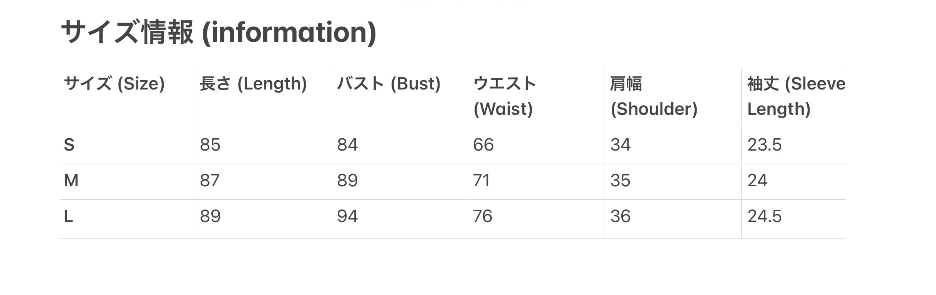Image resolution: width=936 pixels, height=295 pixels.
Task: Click waist value 71 in M row
Action: click(x=481, y=181)
